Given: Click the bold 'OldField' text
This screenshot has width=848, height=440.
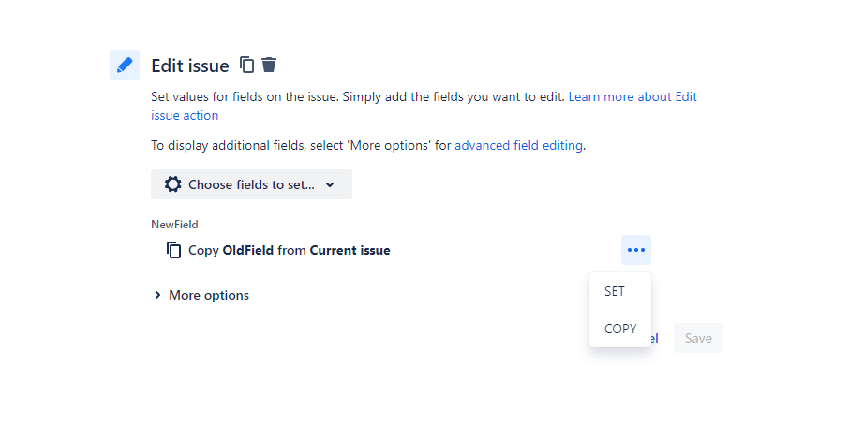Looking at the screenshot, I should click(x=247, y=250).
